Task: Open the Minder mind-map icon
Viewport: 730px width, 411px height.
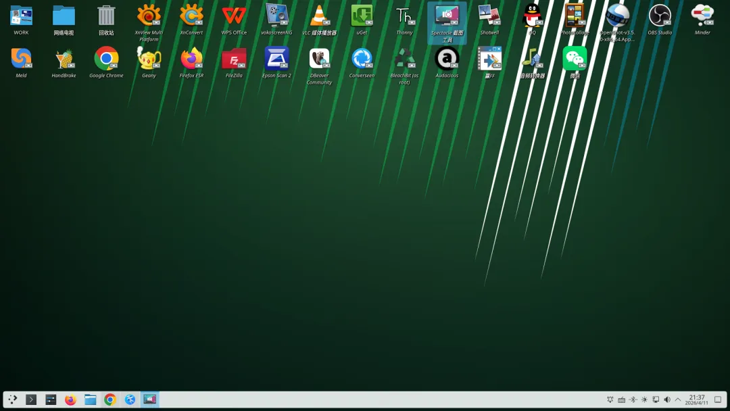Action: [702, 16]
